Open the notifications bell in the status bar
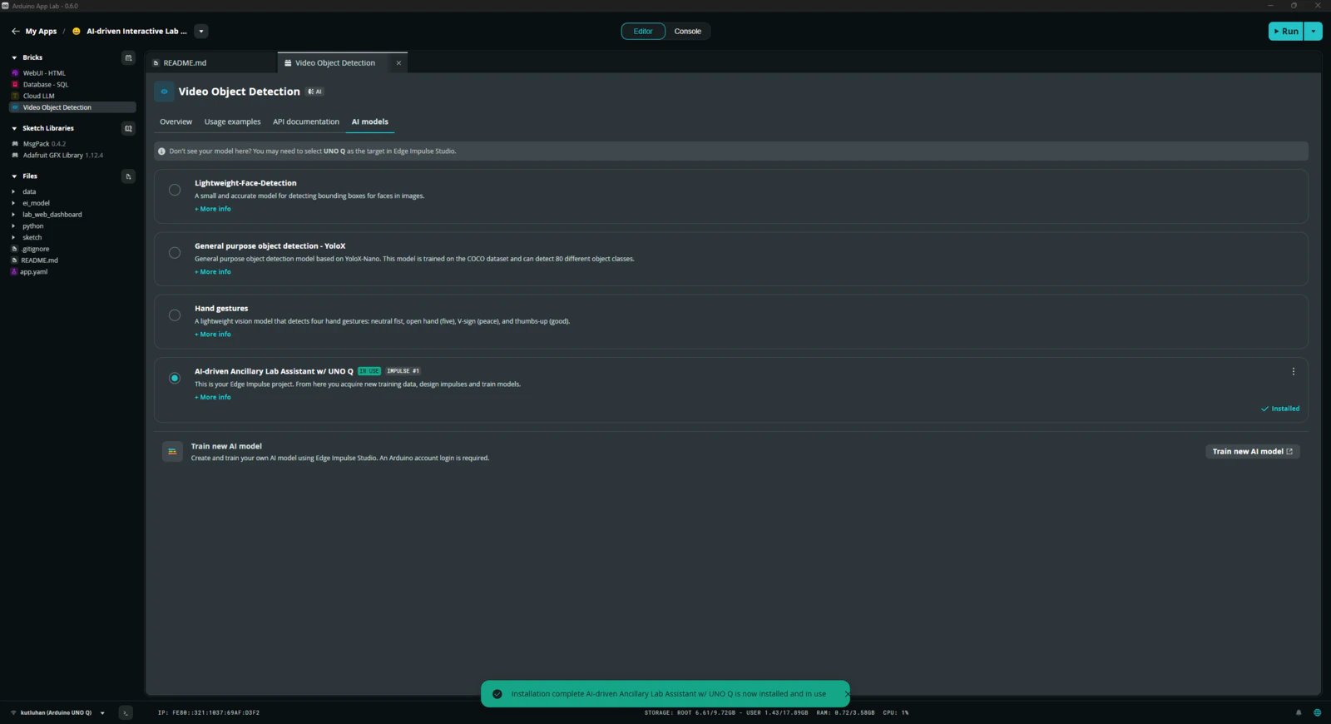 [x=1299, y=712]
